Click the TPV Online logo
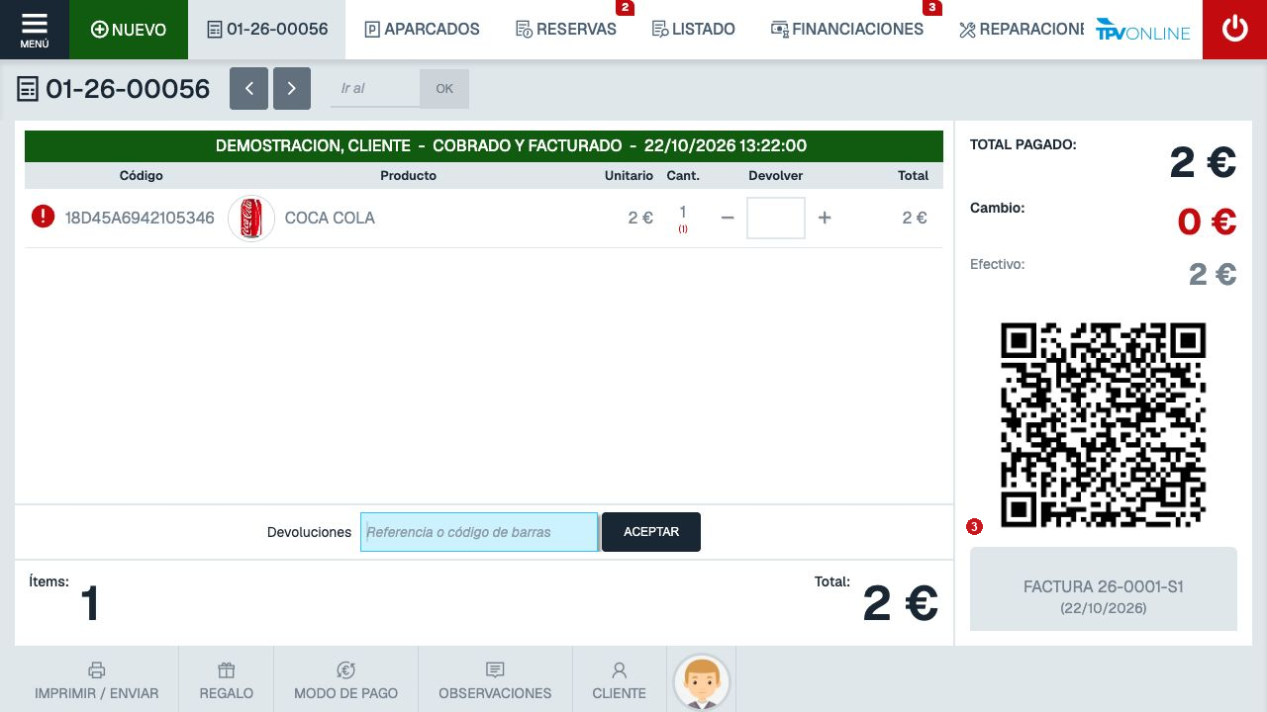The image size is (1267, 712). [x=1143, y=30]
